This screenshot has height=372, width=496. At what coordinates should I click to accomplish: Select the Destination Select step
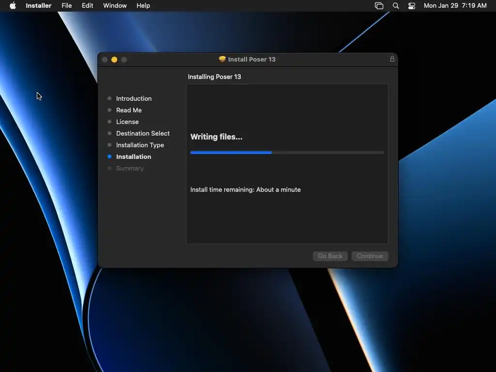point(143,134)
